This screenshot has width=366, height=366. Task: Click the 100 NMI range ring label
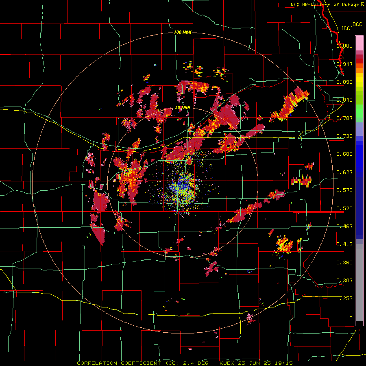click(183, 32)
